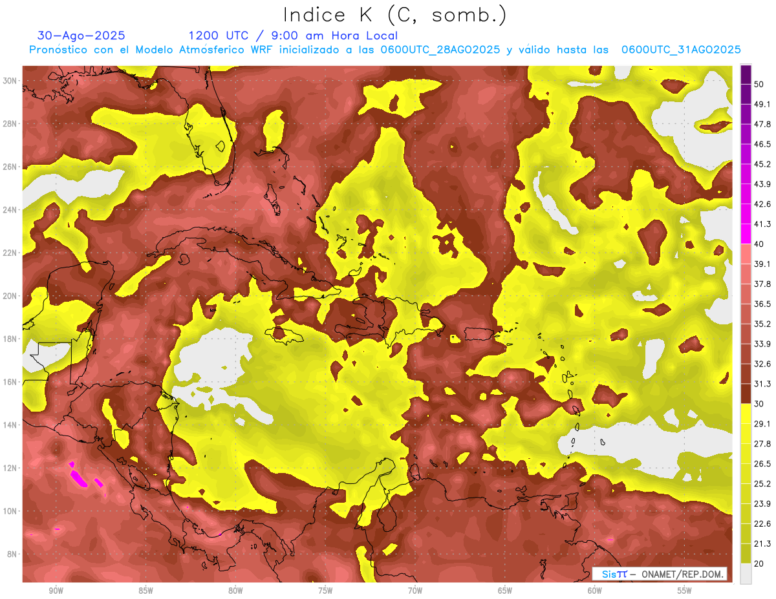Select the date text "30-Ago-2025"

click(81, 36)
